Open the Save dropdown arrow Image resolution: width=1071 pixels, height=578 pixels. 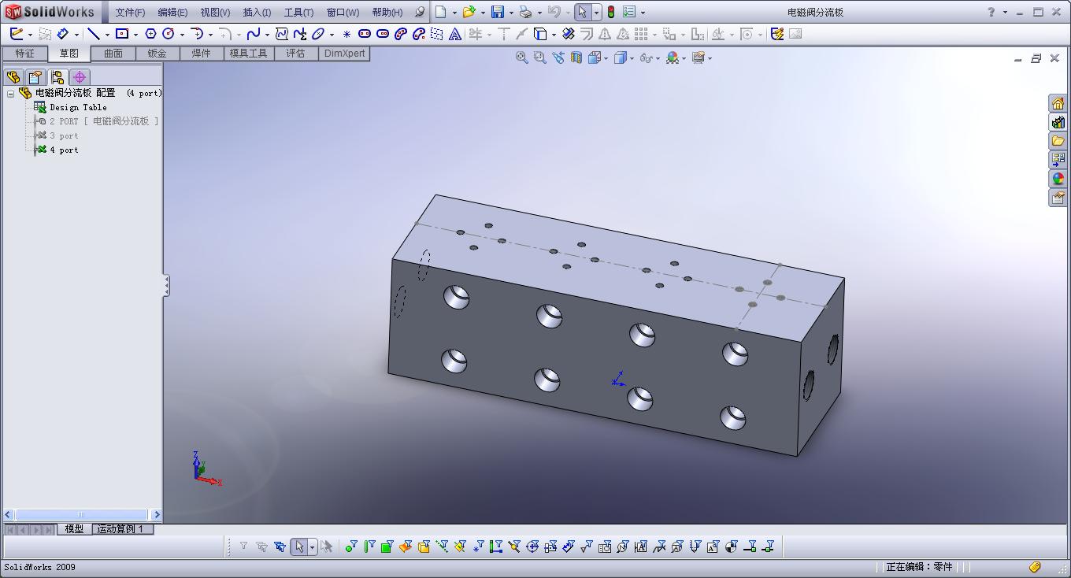tap(511, 13)
